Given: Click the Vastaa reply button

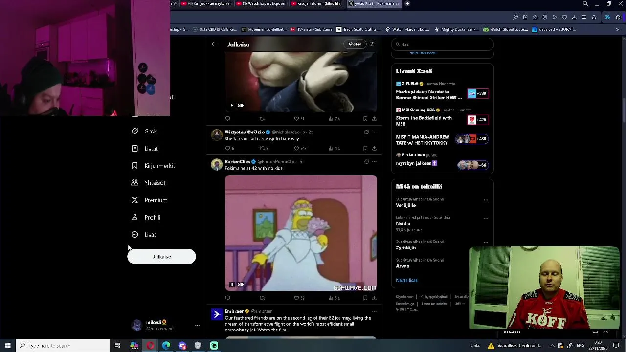Looking at the screenshot, I should [x=355, y=44].
